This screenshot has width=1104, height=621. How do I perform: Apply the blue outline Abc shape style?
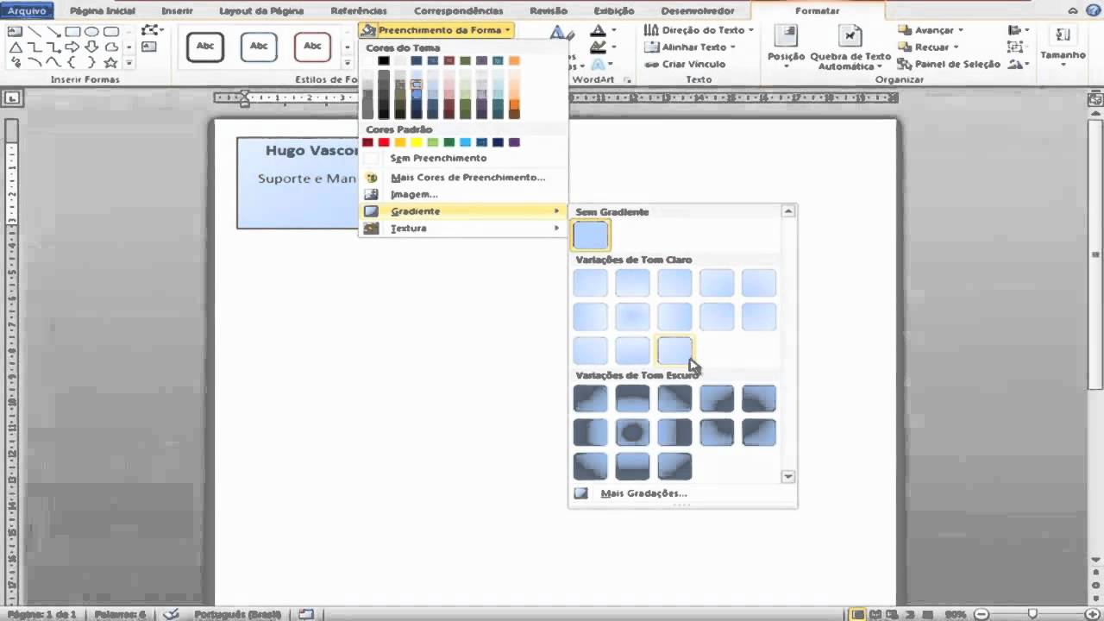click(x=259, y=47)
